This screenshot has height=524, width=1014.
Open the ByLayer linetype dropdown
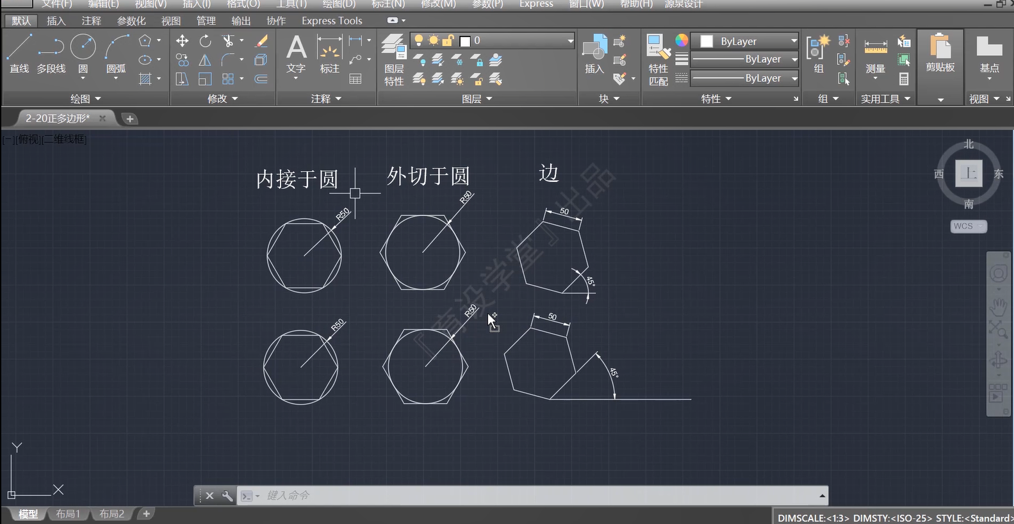[794, 78]
